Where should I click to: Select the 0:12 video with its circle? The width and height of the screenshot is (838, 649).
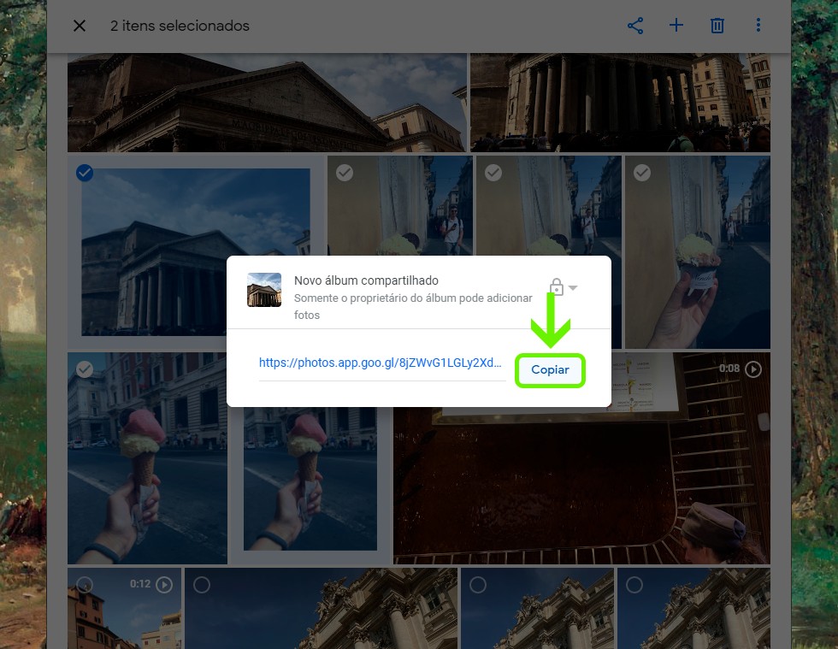pyautogui.click(x=85, y=585)
